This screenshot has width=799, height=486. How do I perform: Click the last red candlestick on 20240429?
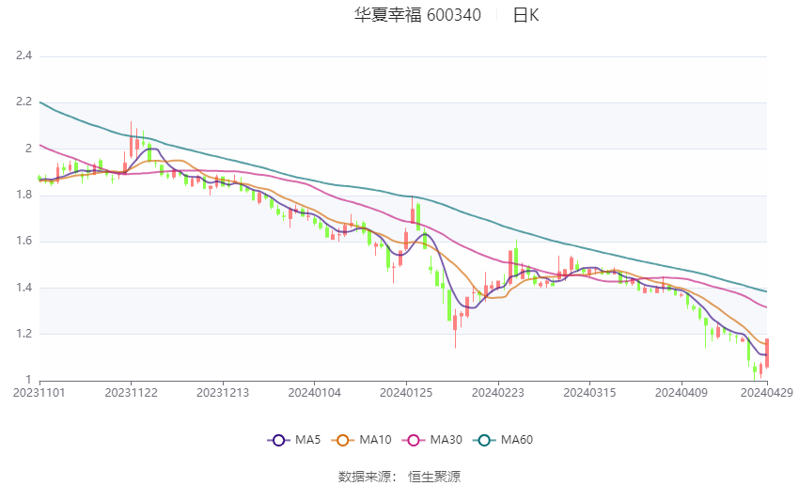[x=767, y=353]
